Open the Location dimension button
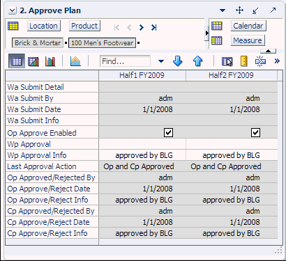The image size is (286, 261). [x=44, y=26]
